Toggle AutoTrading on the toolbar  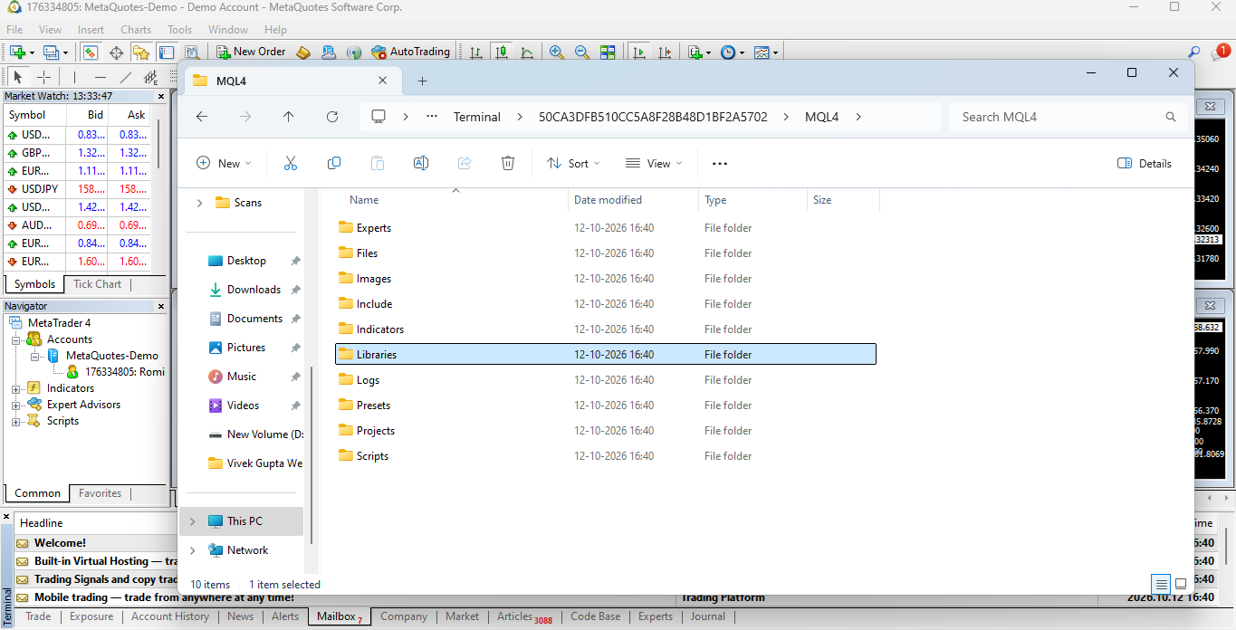click(411, 52)
